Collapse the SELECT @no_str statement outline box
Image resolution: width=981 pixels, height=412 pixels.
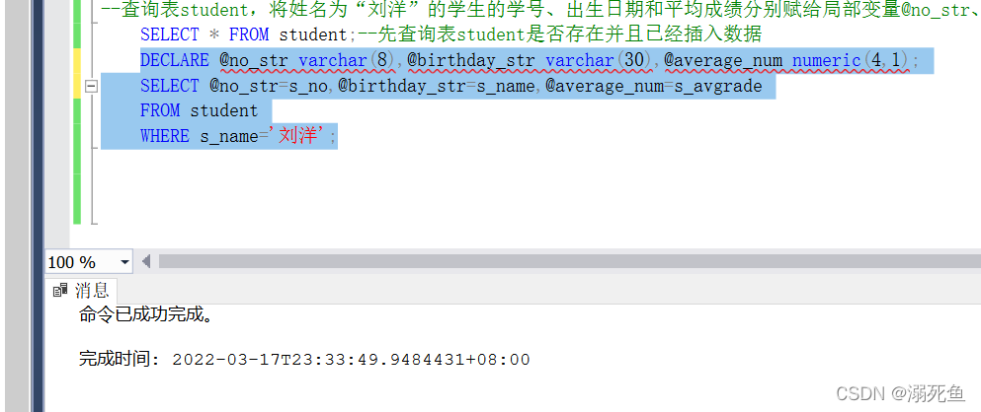pyautogui.click(x=91, y=87)
